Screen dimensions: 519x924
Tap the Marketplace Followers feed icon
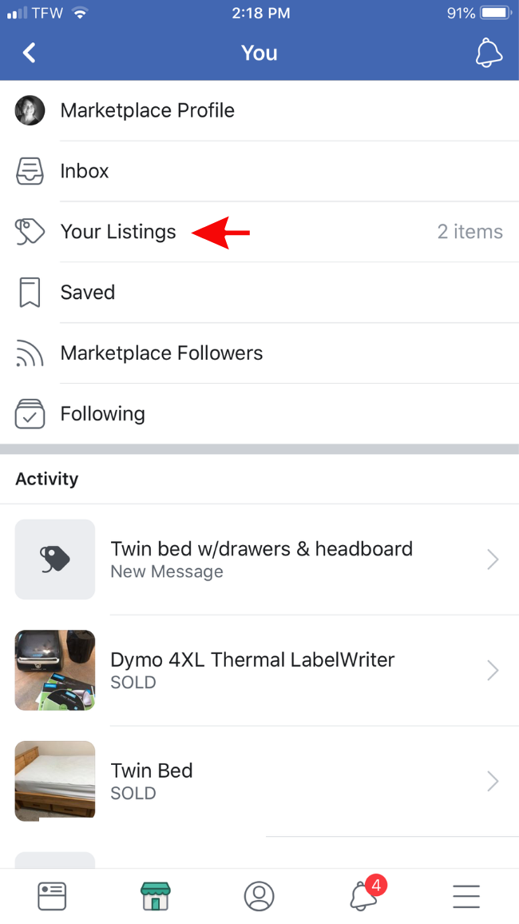pos(30,353)
